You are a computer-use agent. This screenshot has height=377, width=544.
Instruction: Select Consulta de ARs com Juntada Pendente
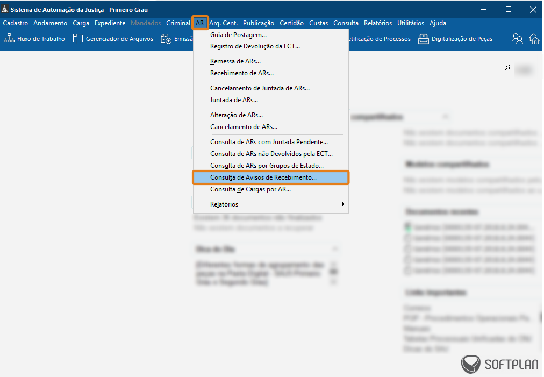[x=271, y=141]
